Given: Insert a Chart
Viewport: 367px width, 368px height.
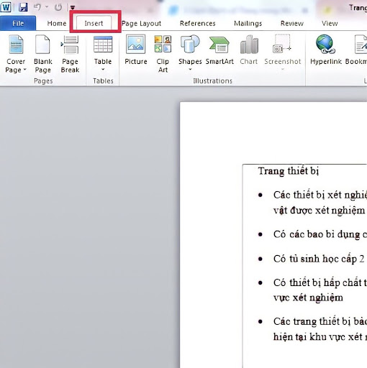Looking at the screenshot, I should pyautogui.click(x=249, y=50).
